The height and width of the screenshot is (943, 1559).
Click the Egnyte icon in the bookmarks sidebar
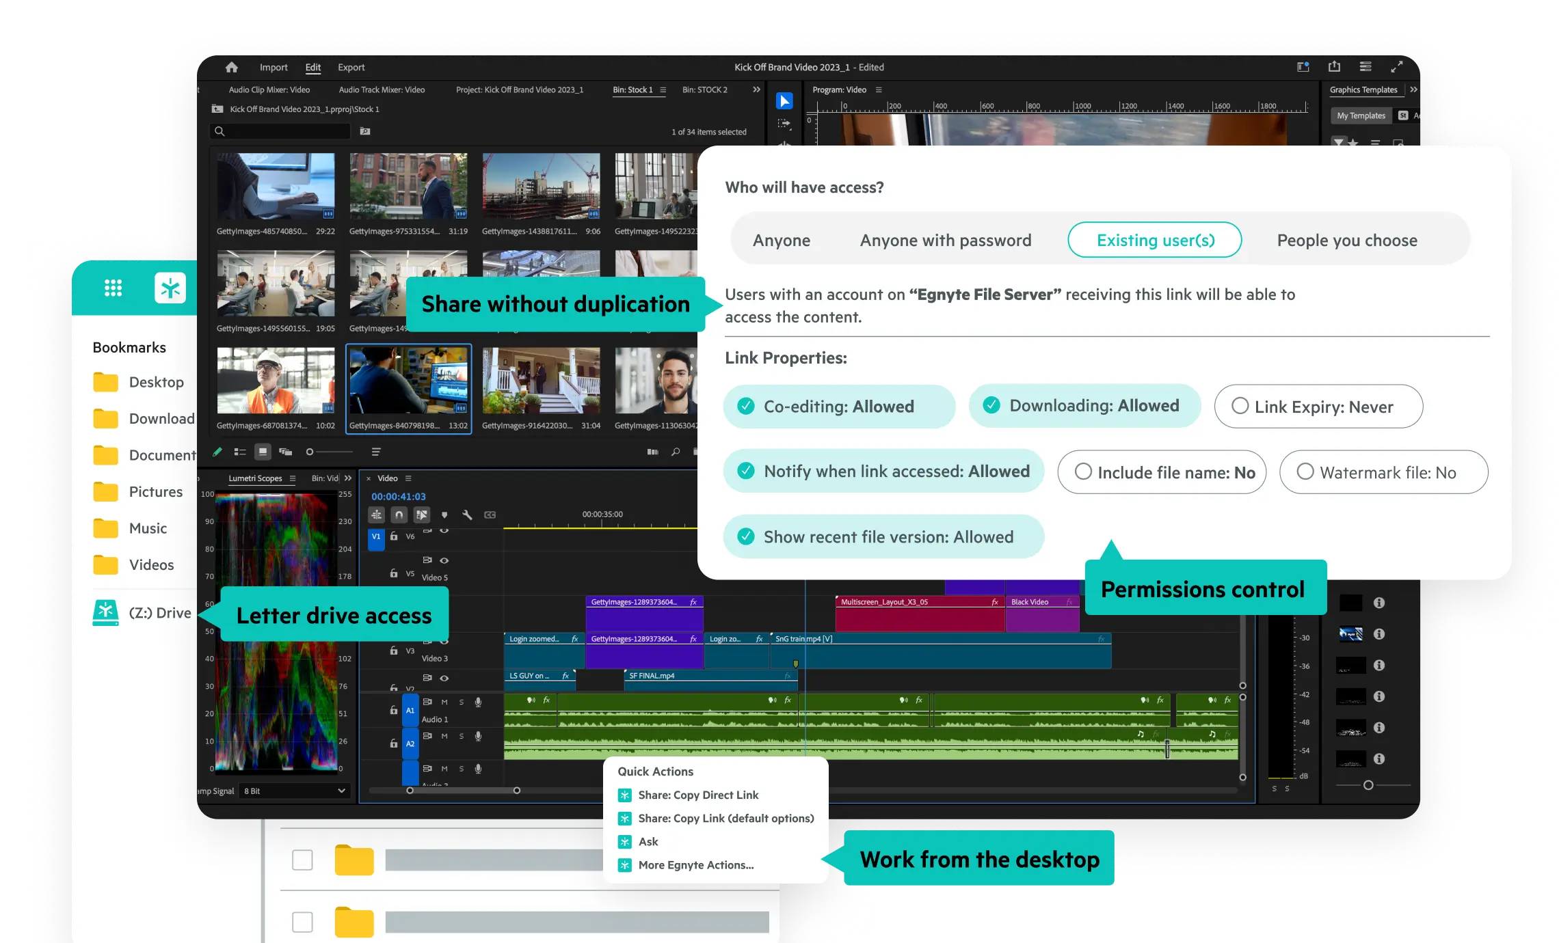click(x=171, y=288)
